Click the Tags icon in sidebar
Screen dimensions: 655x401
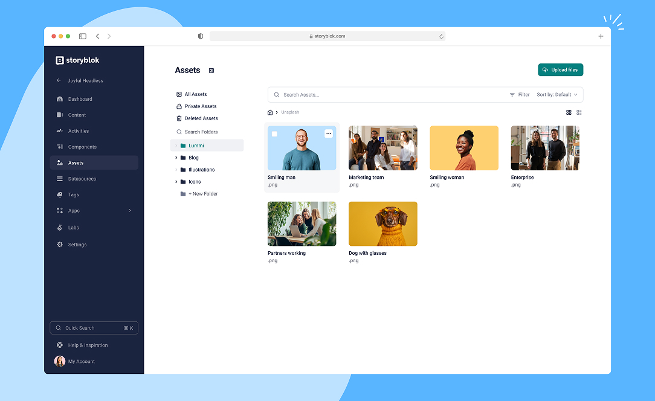tap(60, 194)
